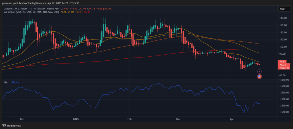
Task: Click the purple lightning event icon
Action: (x=259, y=71)
